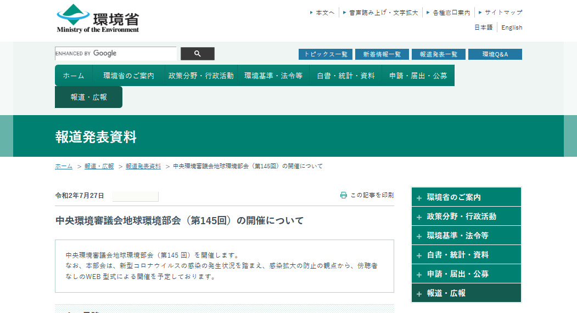Go to サイトマップ link at top
The height and width of the screenshot is (313, 577).
[x=503, y=12]
